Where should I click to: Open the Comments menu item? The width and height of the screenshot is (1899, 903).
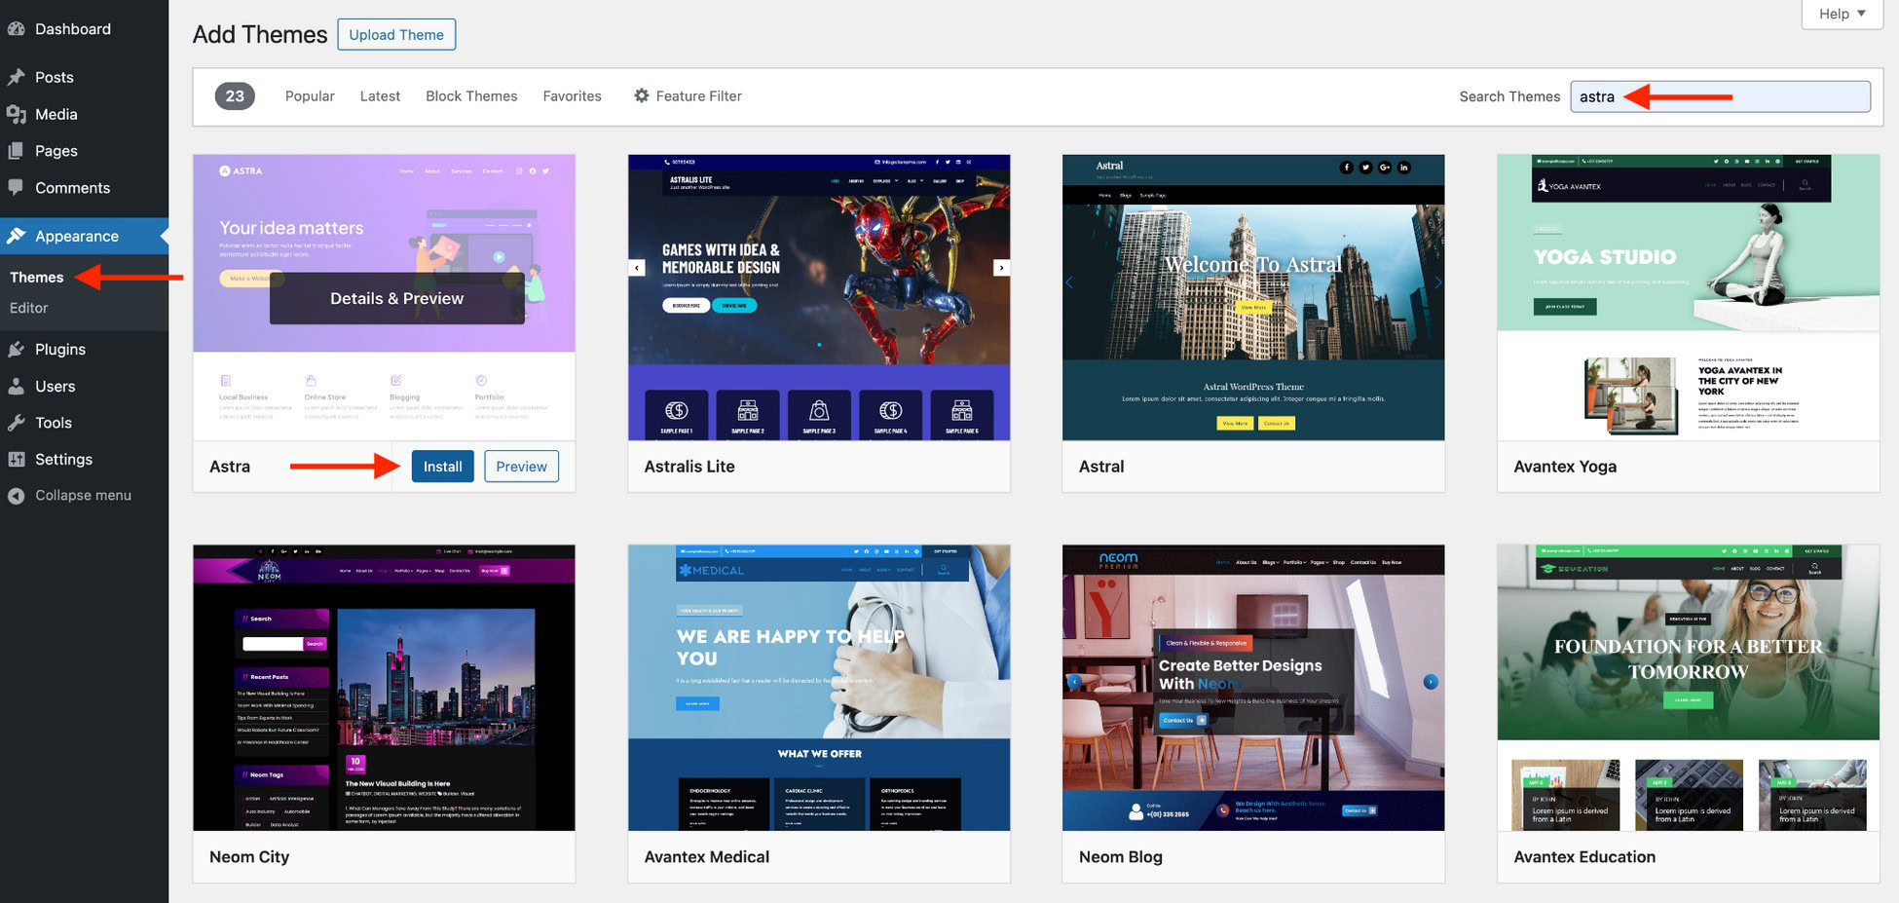click(x=73, y=188)
